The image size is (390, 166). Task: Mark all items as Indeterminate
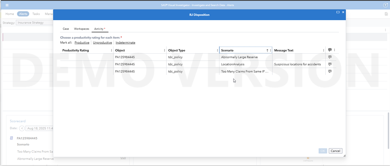[125, 43]
